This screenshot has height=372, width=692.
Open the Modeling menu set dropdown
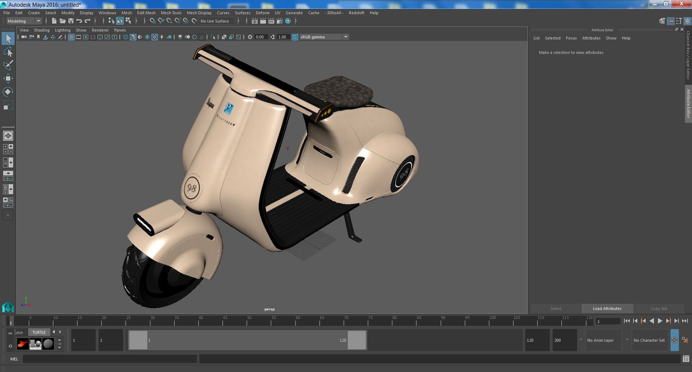click(24, 21)
